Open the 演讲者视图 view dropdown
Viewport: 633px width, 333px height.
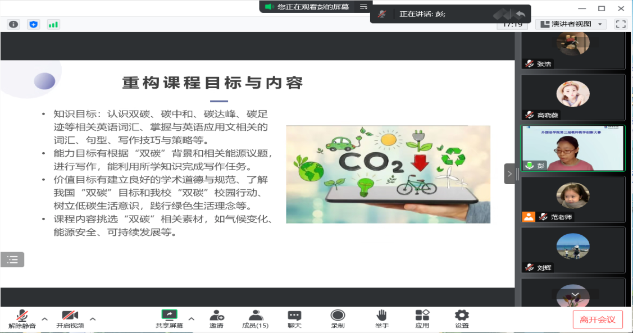pos(570,24)
